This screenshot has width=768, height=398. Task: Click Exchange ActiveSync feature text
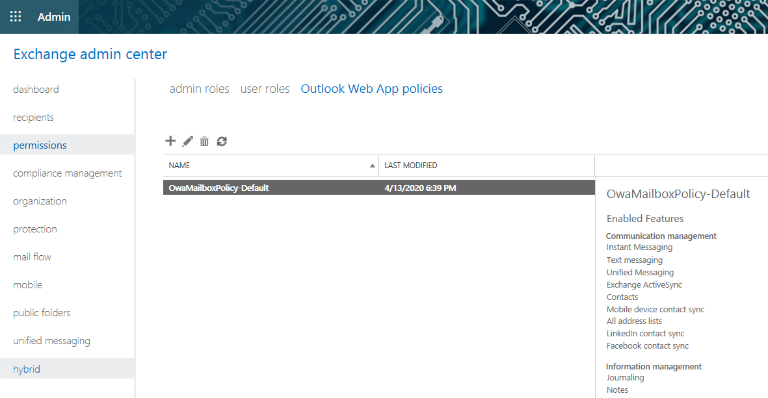click(644, 284)
